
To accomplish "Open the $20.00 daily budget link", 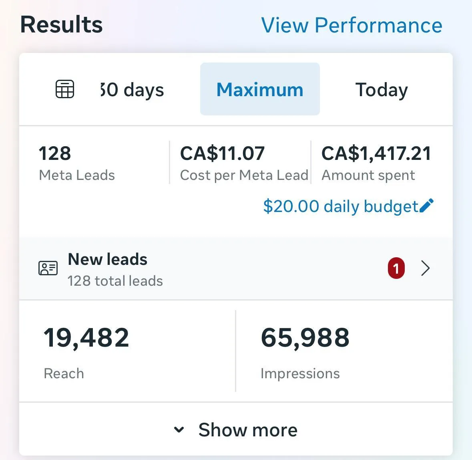I will [340, 206].
